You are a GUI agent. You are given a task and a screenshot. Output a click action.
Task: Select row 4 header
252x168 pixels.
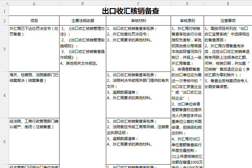[x=4, y=95]
